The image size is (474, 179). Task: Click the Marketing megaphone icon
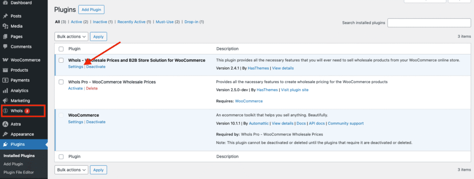click(5, 101)
